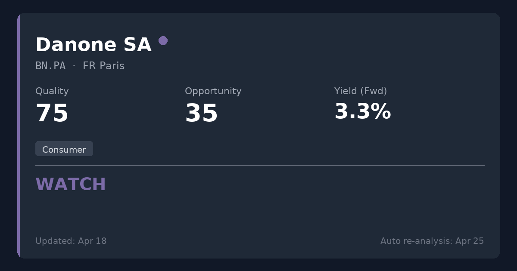
Task: Select the FR Paris exchange label
Action: (x=103, y=66)
